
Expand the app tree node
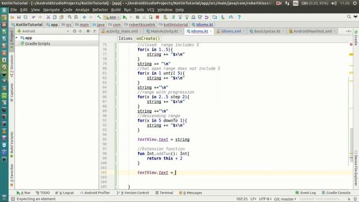click(x=17, y=38)
